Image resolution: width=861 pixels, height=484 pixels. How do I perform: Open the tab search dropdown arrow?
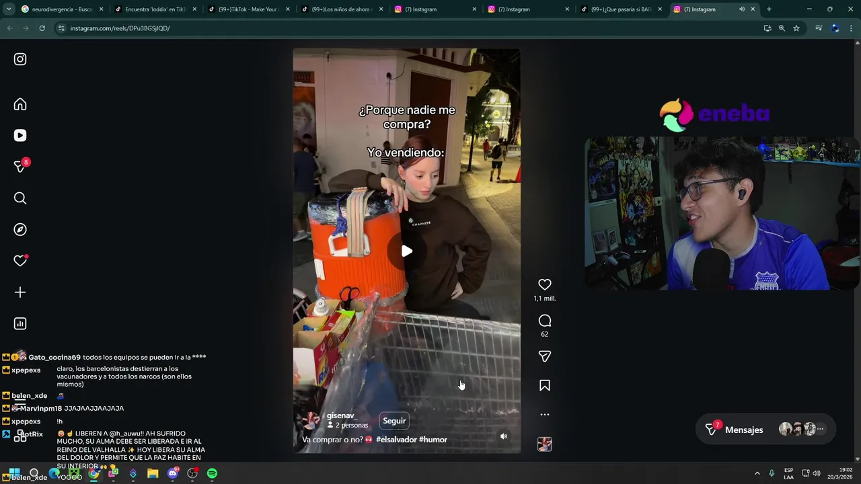pos(8,9)
